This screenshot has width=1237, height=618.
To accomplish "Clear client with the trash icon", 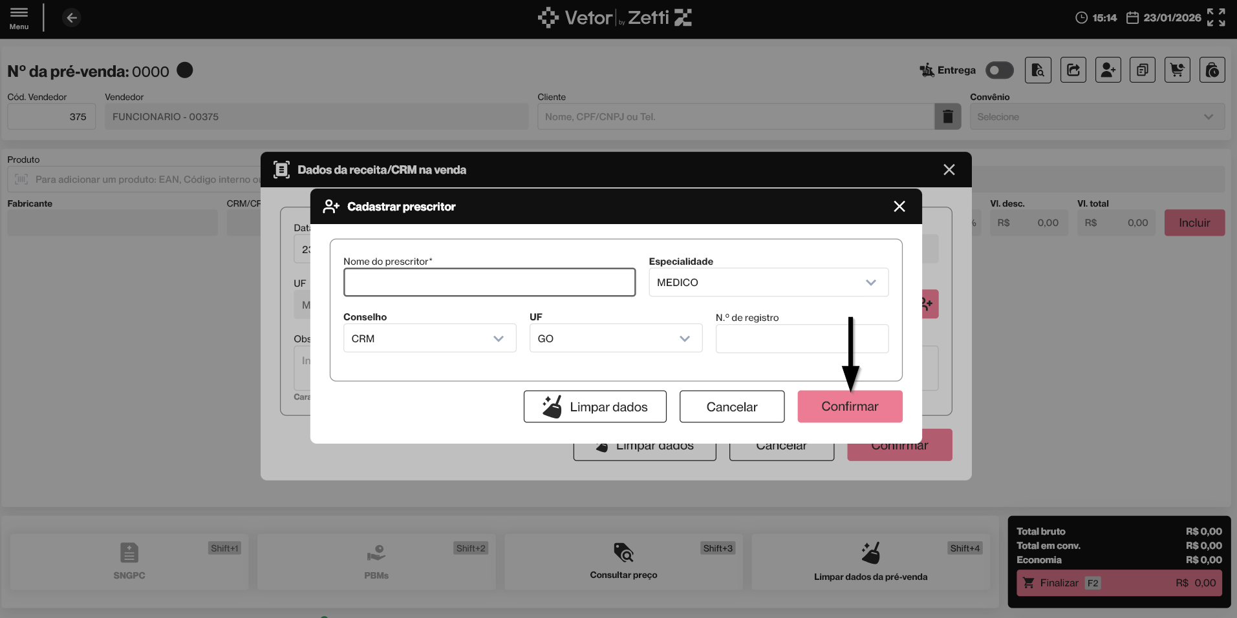I will [x=948, y=116].
